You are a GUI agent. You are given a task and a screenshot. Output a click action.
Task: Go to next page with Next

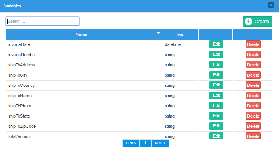160,143
